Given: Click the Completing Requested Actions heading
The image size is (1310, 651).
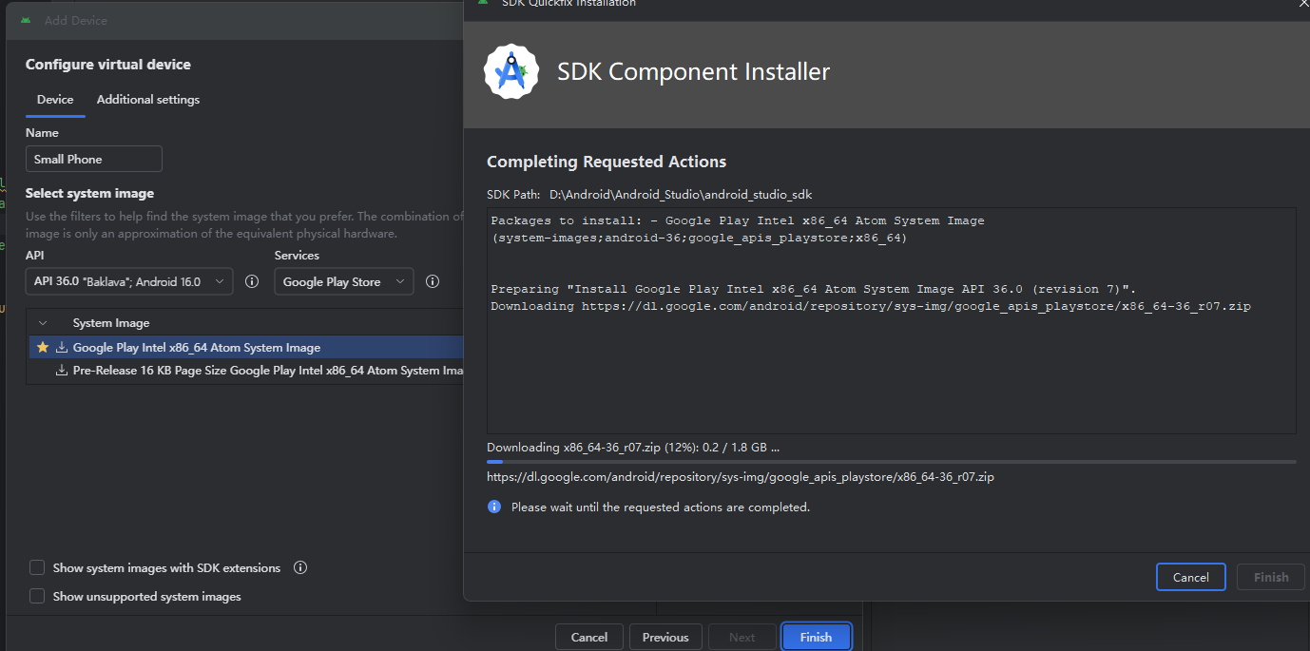Looking at the screenshot, I should click(x=607, y=162).
